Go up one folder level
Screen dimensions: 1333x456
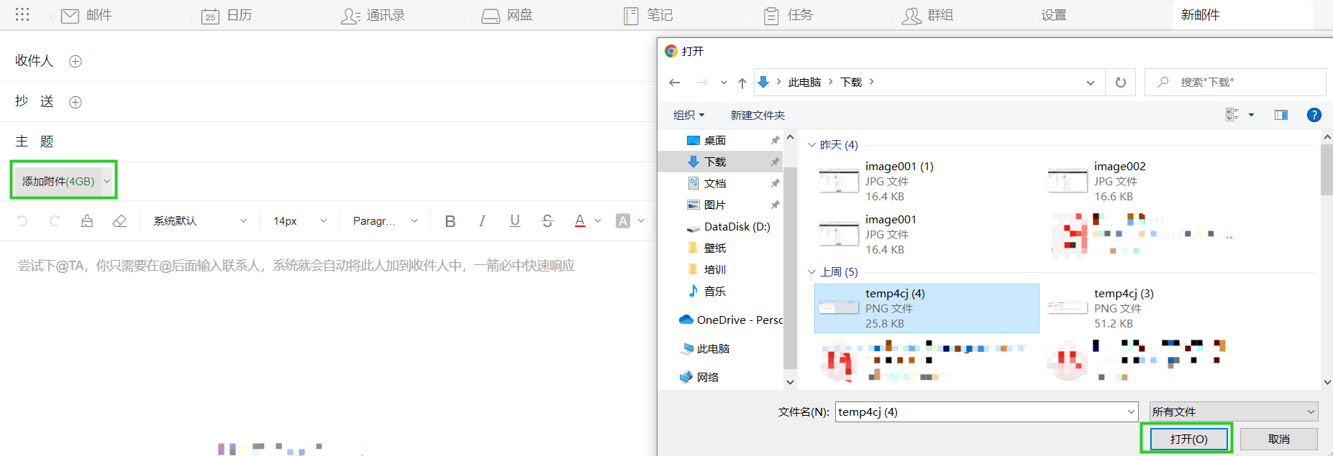[742, 83]
